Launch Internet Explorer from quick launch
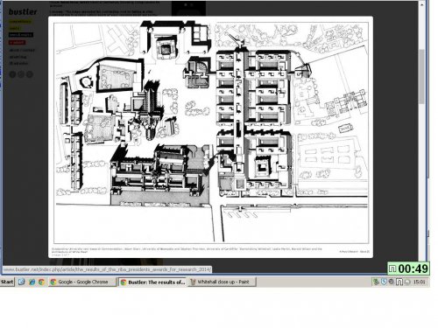Image resolution: width=438 pixels, height=328 pixels. (32, 282)
